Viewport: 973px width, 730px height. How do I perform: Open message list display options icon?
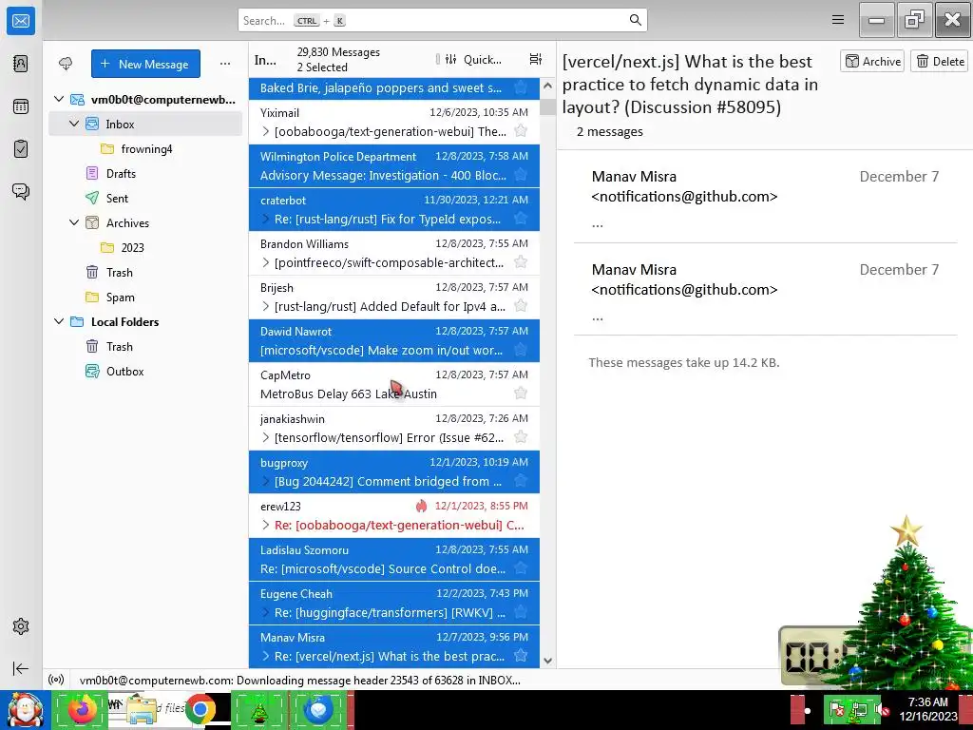pyautogui.click(x=536, y=59)
